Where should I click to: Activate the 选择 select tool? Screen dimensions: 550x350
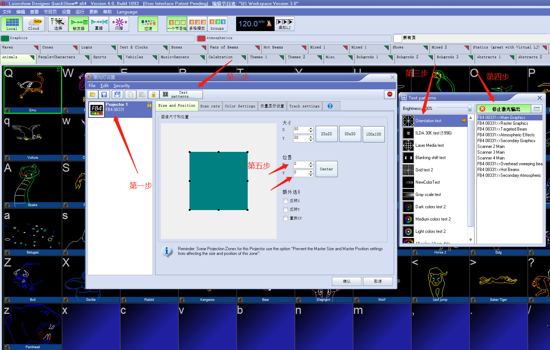coord(58,24)
